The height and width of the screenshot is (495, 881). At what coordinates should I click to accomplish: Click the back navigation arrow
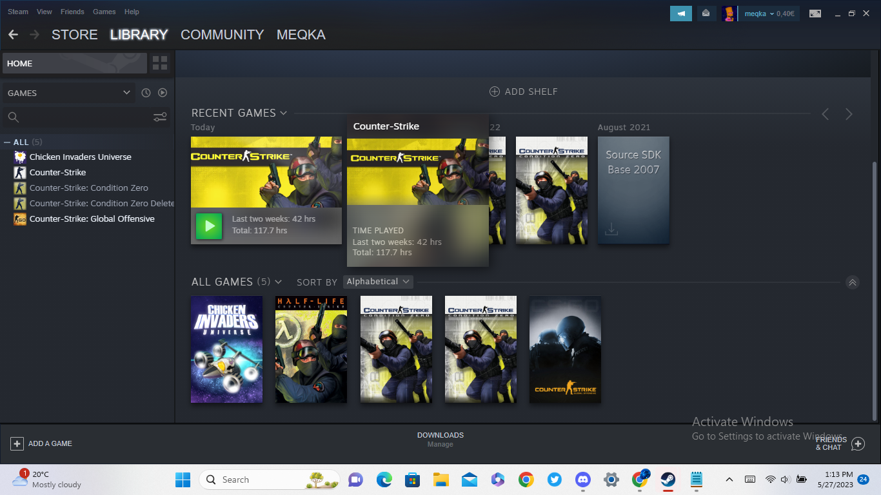tap(14, 35)
